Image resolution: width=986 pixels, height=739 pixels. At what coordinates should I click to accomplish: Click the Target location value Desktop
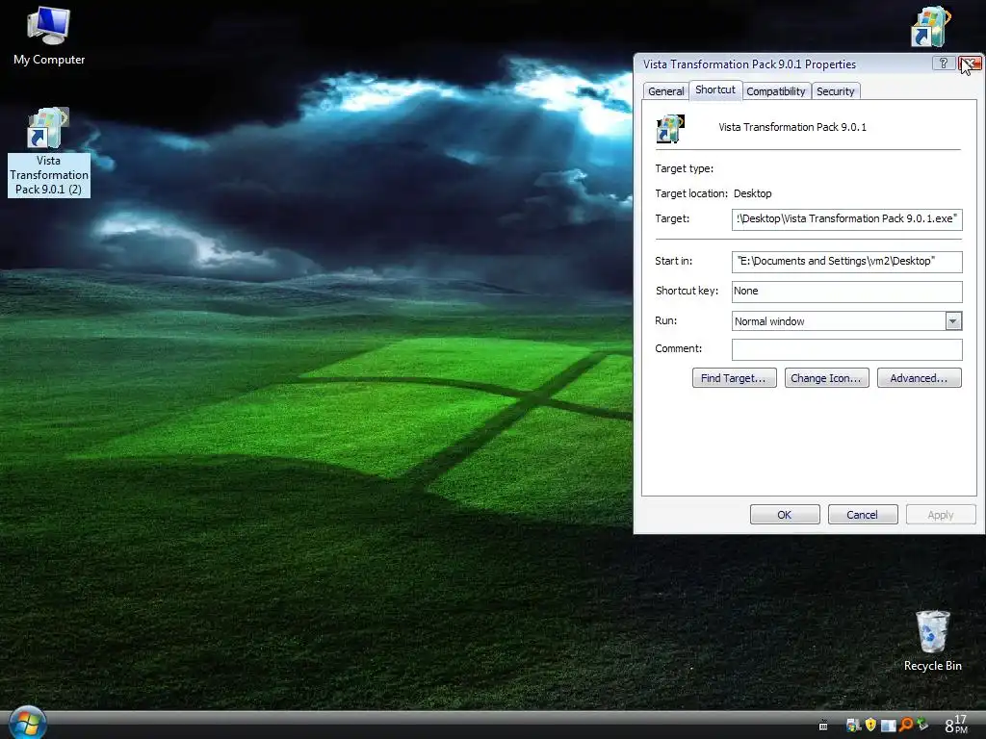(753, 193)
